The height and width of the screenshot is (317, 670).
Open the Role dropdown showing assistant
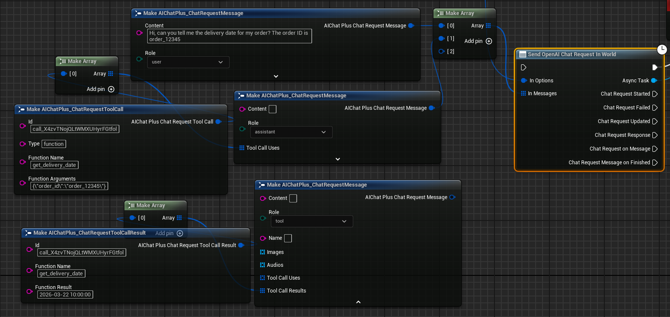[291, 132]
